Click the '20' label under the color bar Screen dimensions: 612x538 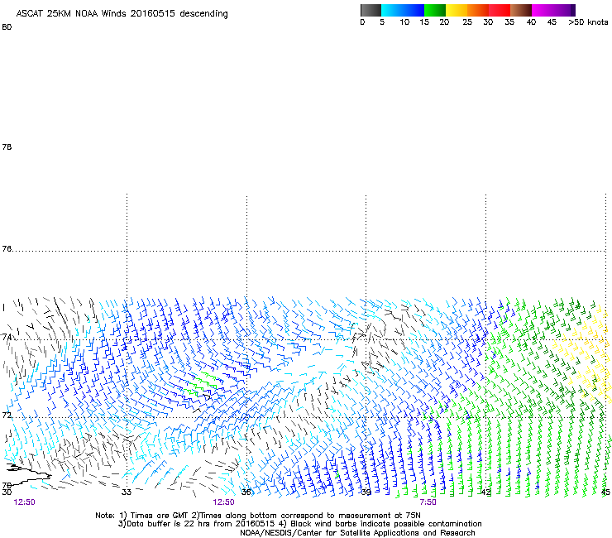point(444,22)
